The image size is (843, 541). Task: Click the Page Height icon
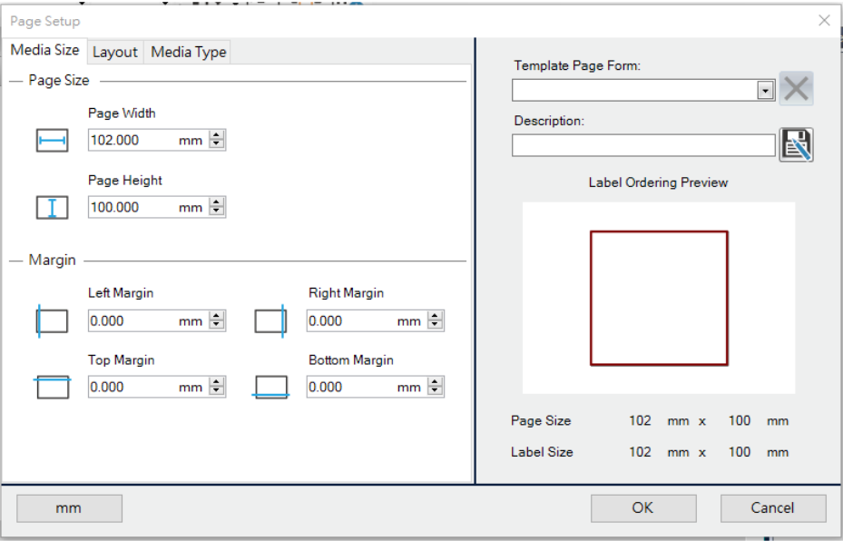pyautogui.click(x=52, y=208)
